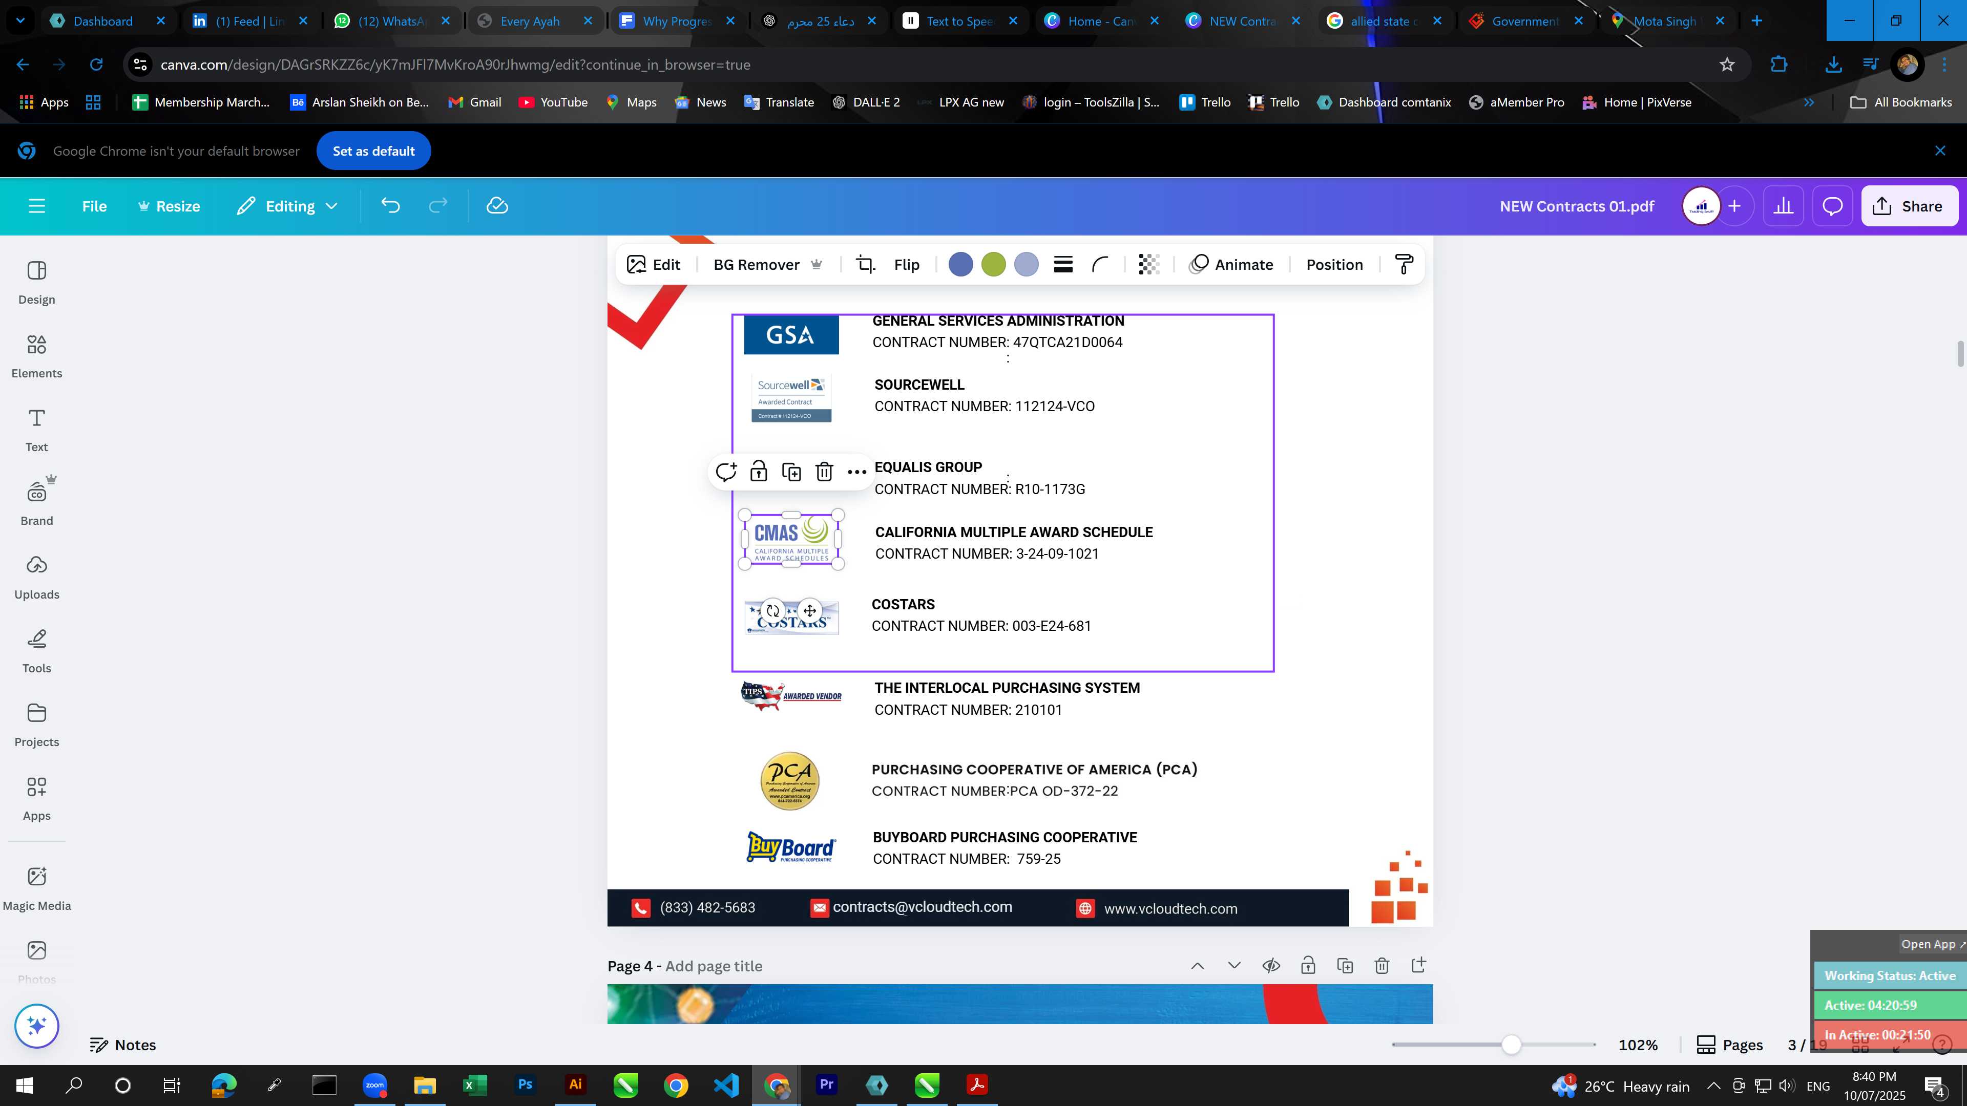Open Magic Media panel
The width and height of the screenshot is (1967, 1106).
pyautogui.click(x=37, y=888)
